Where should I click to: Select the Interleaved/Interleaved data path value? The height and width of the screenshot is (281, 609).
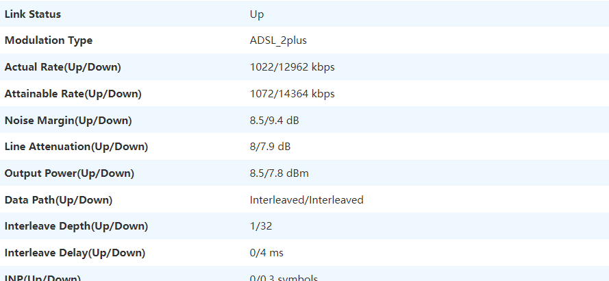click(x=306, y=200)
